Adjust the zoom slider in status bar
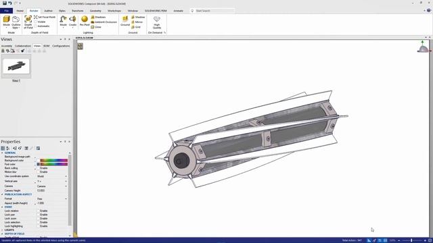The width and height of the screenshot is (433, 243). point(412,240)
